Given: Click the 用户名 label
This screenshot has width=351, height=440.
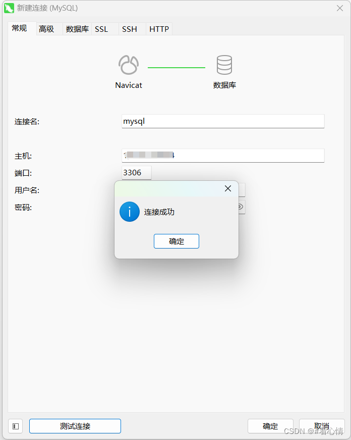Looking at the screenshot, I should [x=27, y=190].
